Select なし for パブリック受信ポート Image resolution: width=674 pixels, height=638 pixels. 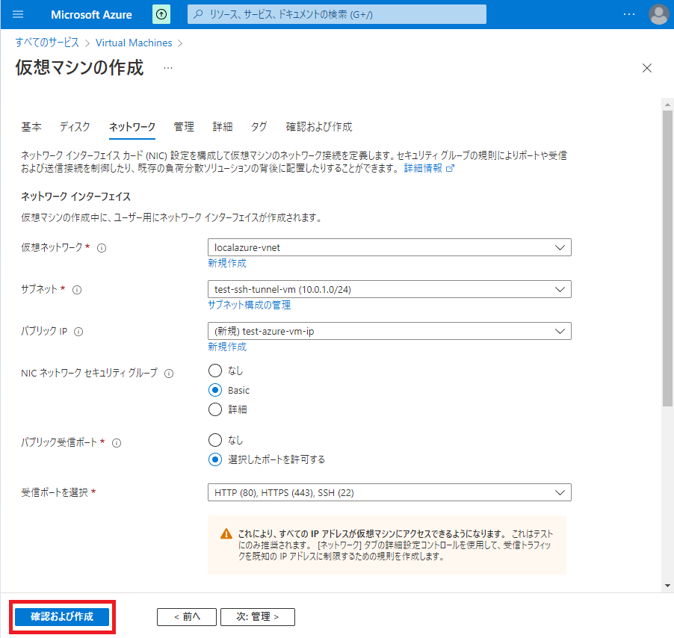pos(215,440)
